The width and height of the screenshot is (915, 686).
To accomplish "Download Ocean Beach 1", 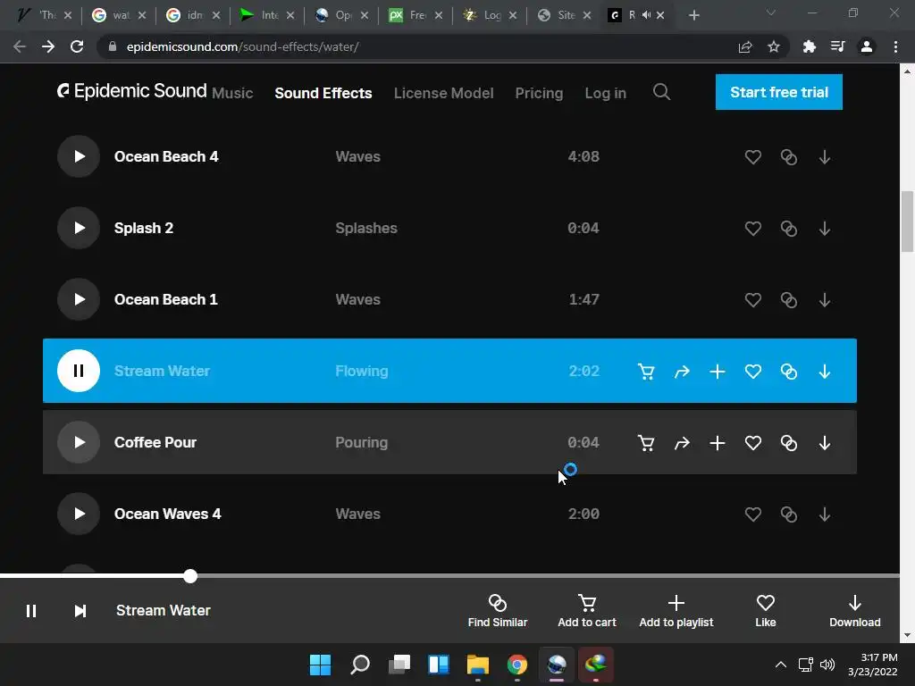I will [x=825, y=300].
